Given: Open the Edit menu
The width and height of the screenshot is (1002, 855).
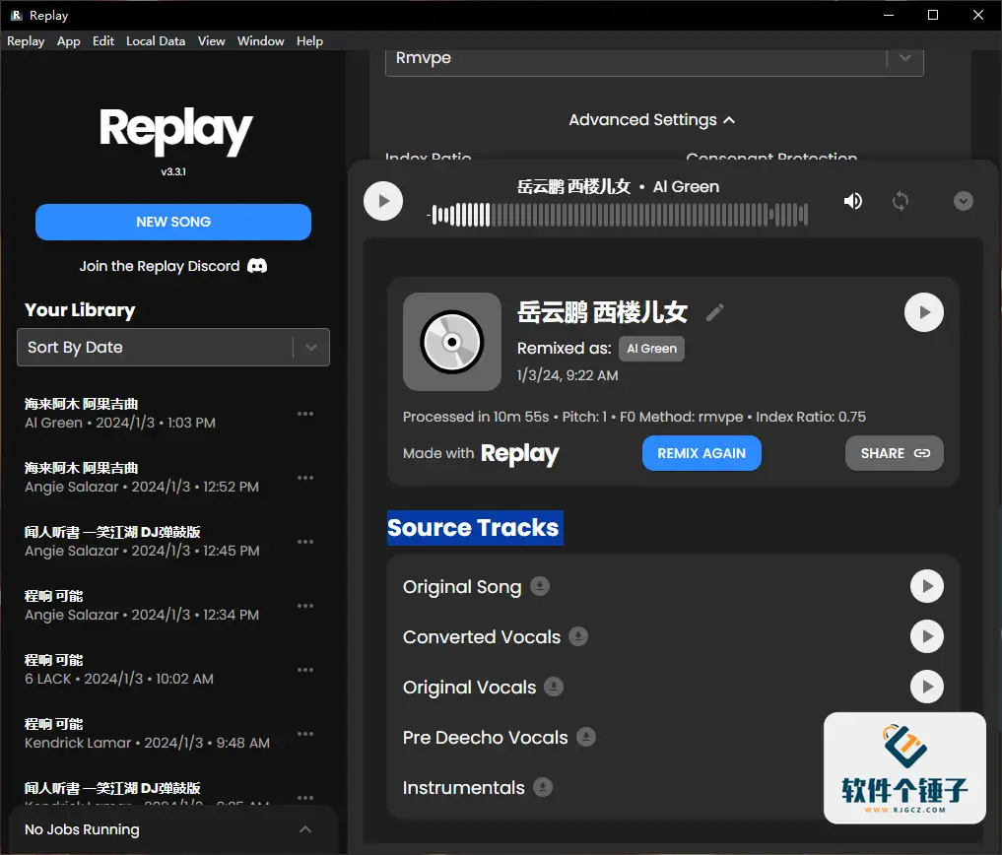Looking at the screenshot, I should click(103, 41).
